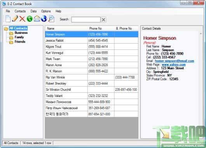Screen dimensions: 206x148
Task: Open the Data menu
Action: [x=33, y=11]
